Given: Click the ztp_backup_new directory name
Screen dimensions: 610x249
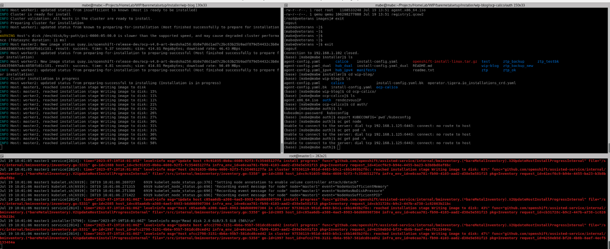Looking at the screenshot, I should pyautogui.click(x=518, y=66).
